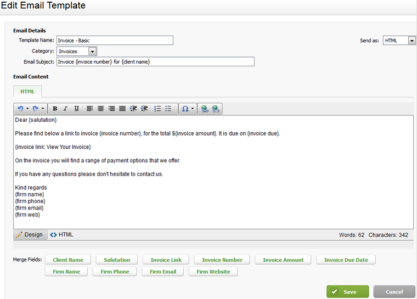Insert the Firm Email merge field

tap(162, 272)
